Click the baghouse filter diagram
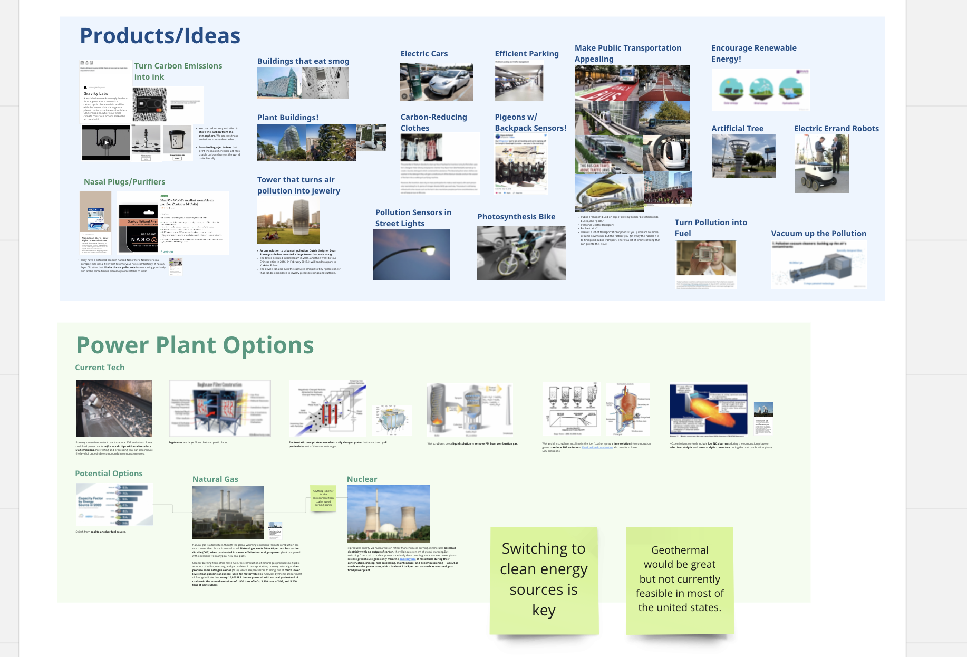967x657 pixels. pos(220,409)
